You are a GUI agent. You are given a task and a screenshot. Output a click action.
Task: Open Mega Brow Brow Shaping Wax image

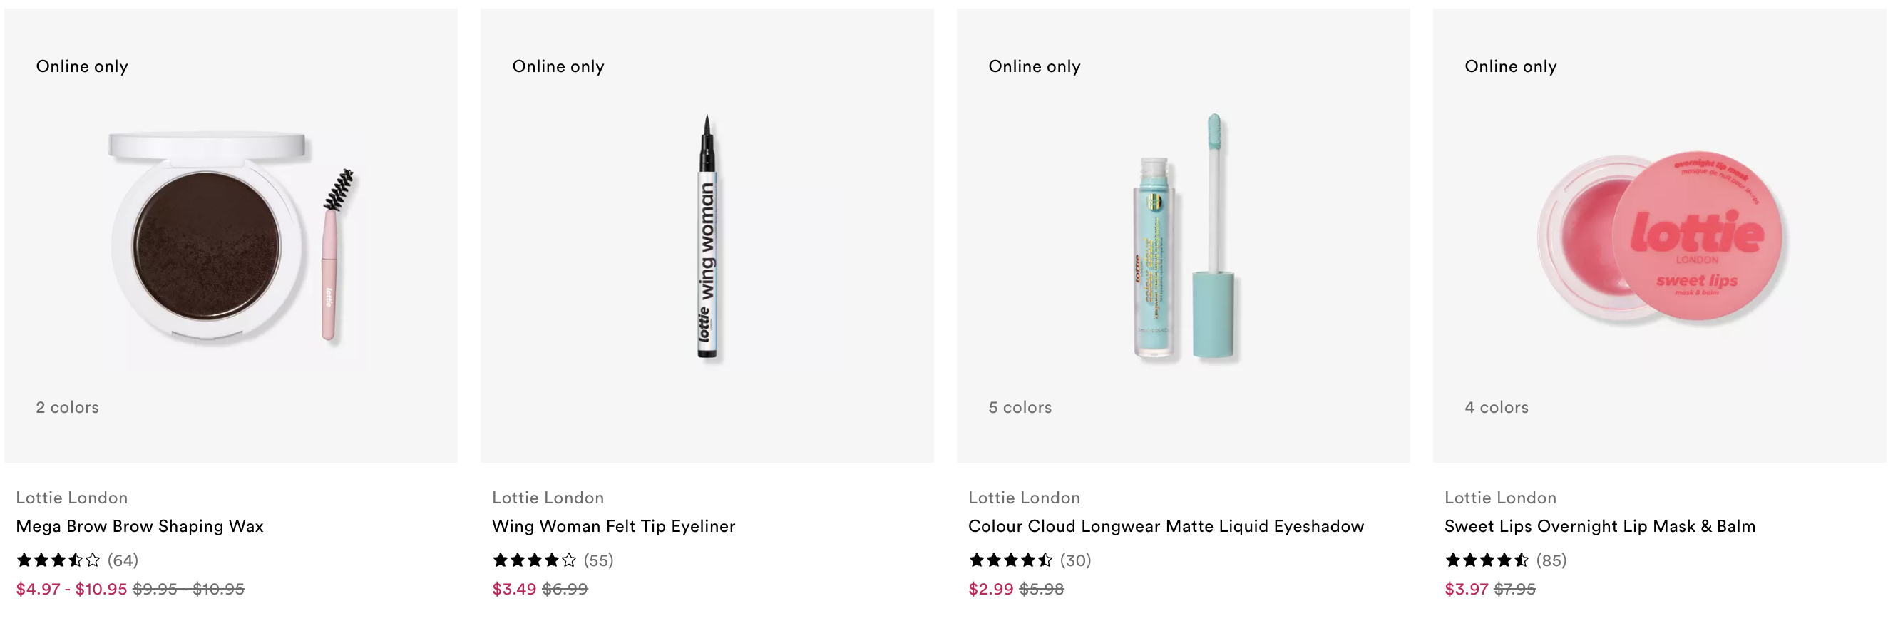[231, 236]
